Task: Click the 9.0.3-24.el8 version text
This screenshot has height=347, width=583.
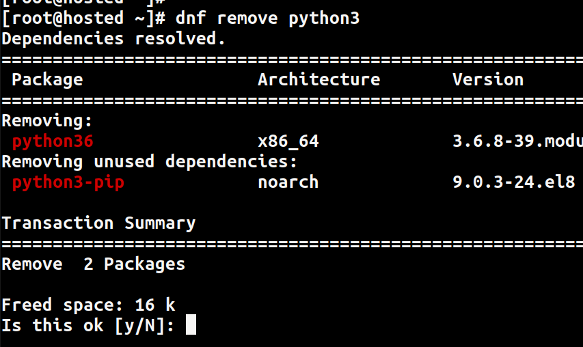Action: point(514,182)
